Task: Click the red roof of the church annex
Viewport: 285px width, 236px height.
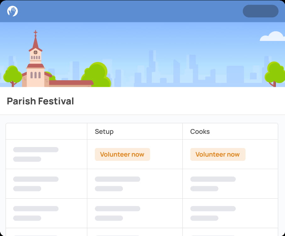Action: pyautogui.click(x=71, y=83)
